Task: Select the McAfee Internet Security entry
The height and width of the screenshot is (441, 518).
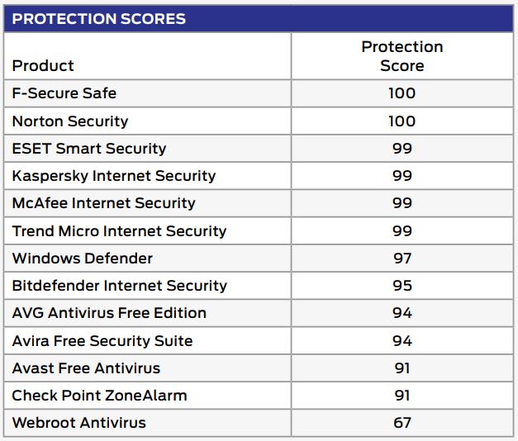Action: click(104, 203)
